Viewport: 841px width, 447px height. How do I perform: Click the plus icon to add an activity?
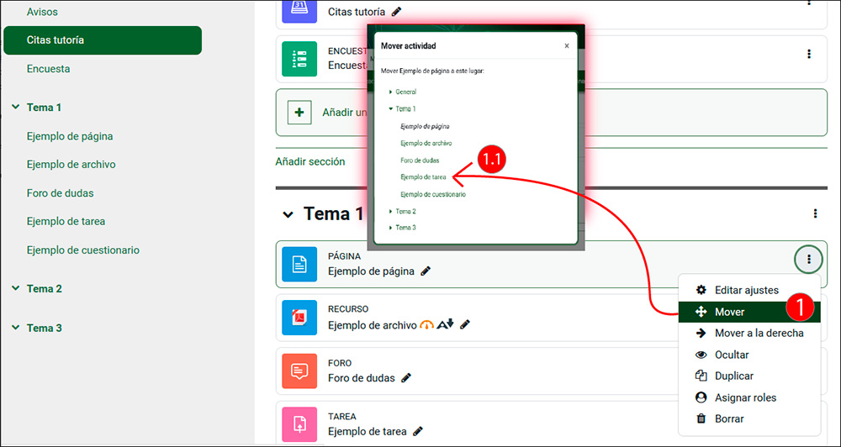[300, 112]
